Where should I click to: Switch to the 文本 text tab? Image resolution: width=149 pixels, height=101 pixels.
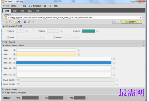tap(38, 11)
